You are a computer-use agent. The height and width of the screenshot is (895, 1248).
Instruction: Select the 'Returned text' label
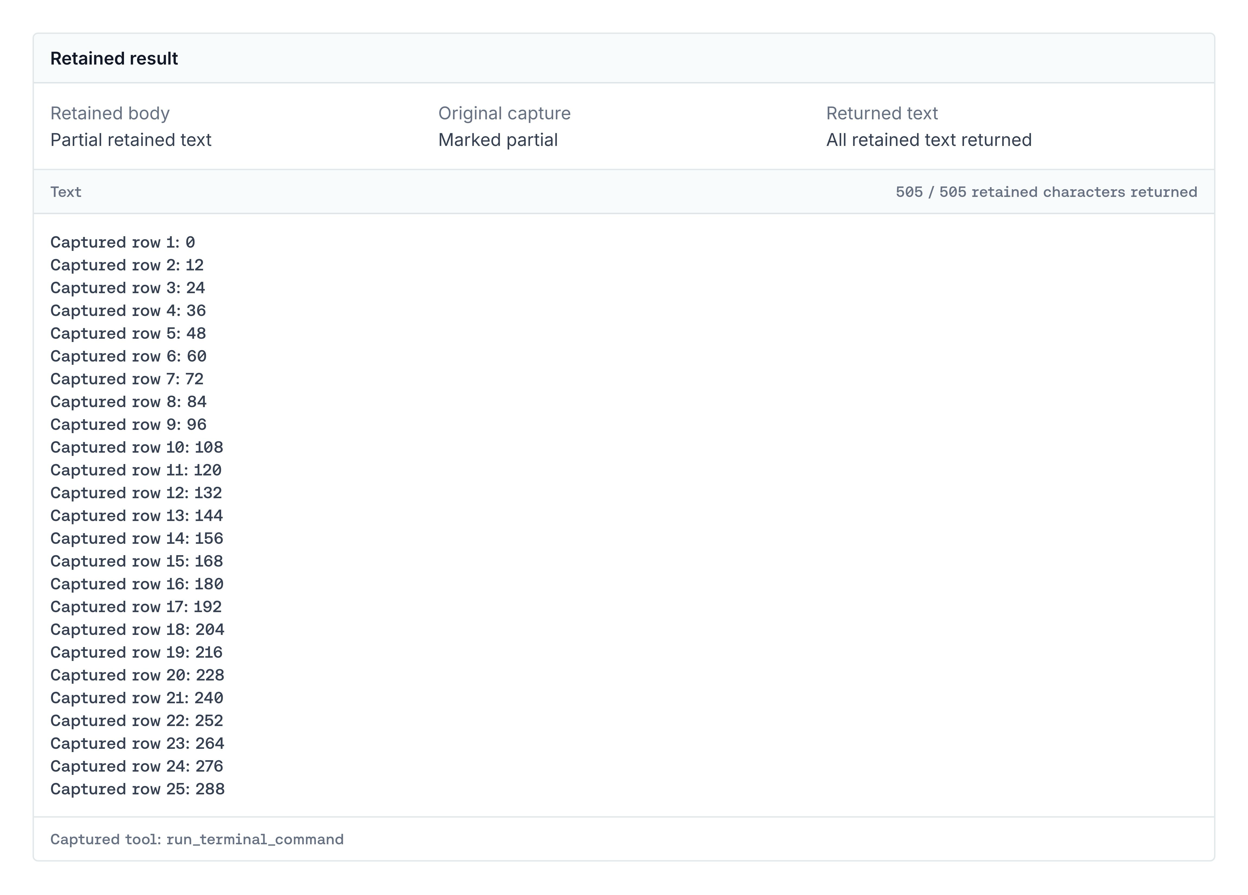point(882,113)
